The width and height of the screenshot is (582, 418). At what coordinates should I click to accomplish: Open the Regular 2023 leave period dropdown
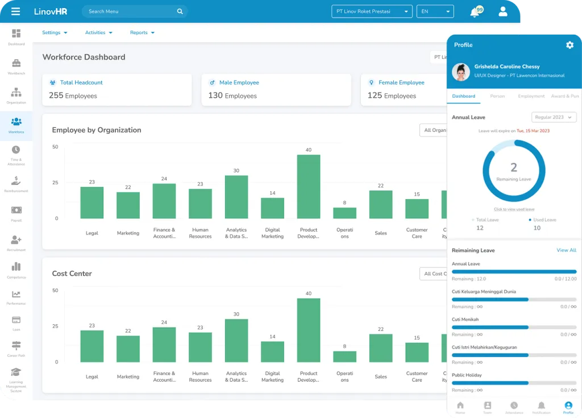click(x=553, y=117)
